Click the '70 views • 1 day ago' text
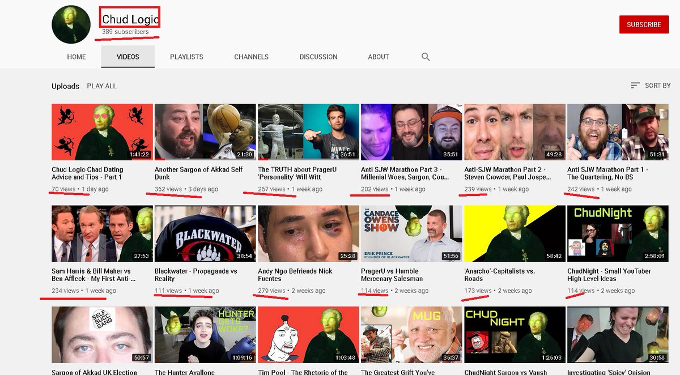This screenshot has height=375, width=680. click(80, 189)
